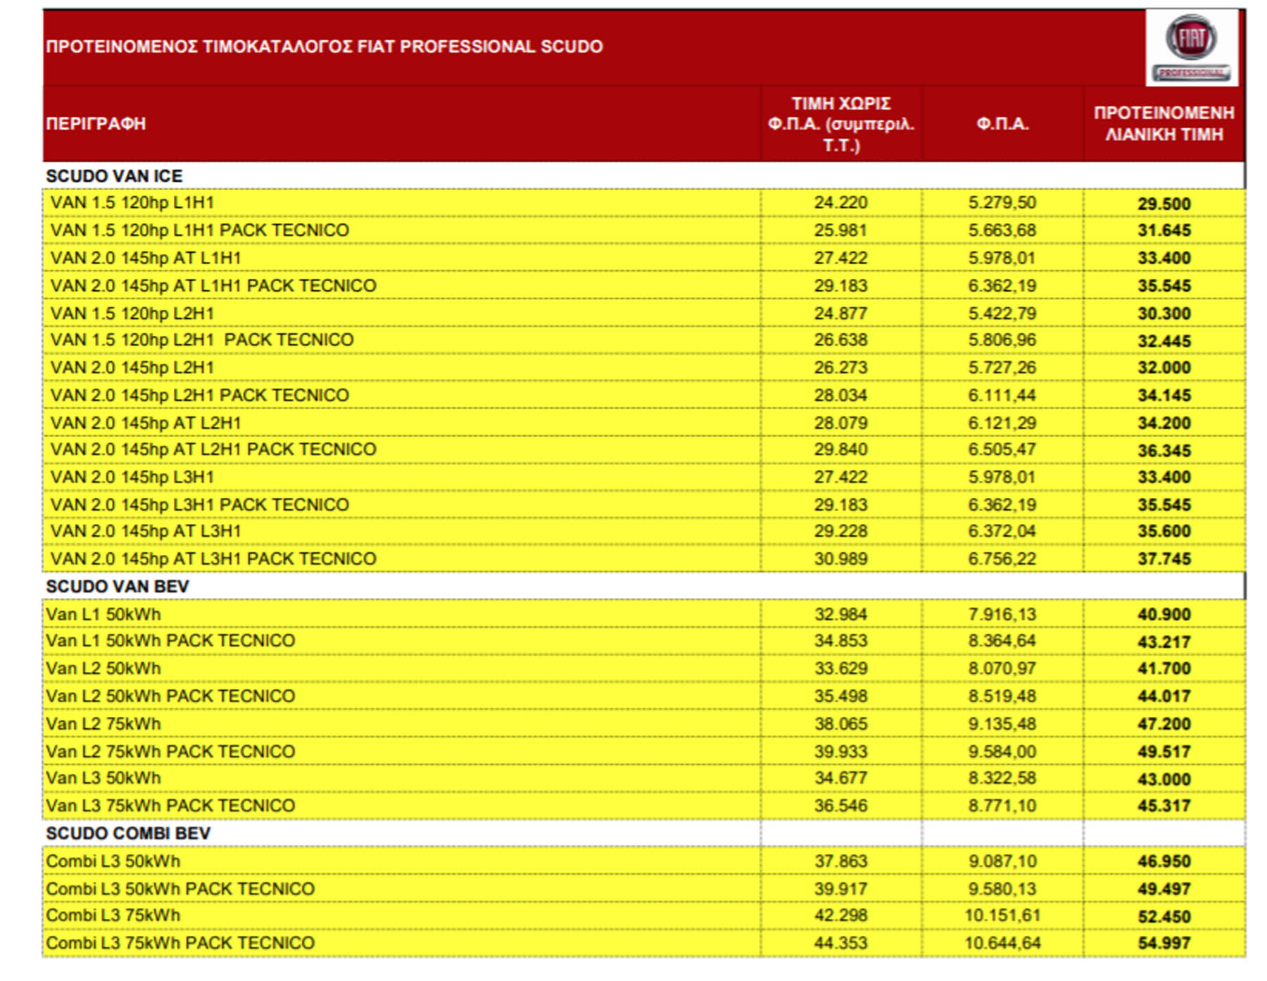
Task: Click the price list title banner text
Action: click(x=324, y=46)
